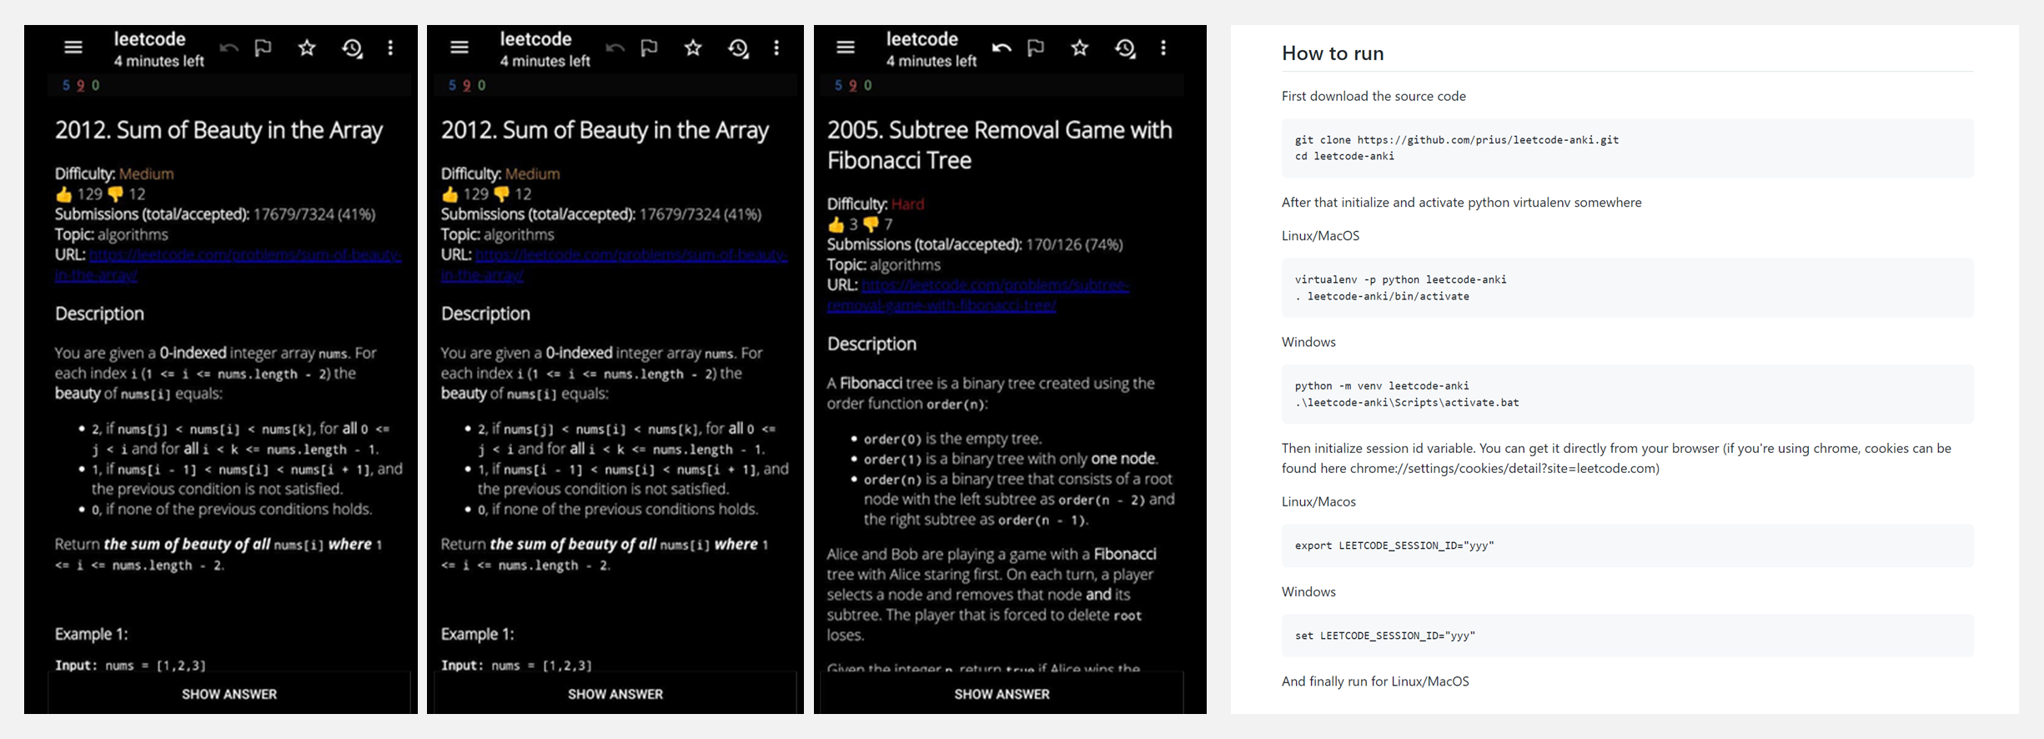Mark card with star in first screen

pyautogui.click(x=307, y=48)
